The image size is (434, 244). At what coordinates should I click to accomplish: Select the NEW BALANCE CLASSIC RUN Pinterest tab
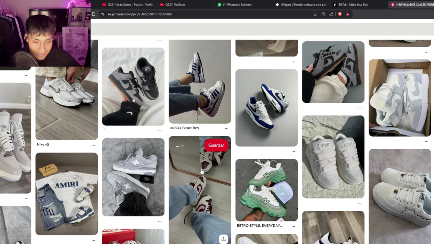[412, 5]
